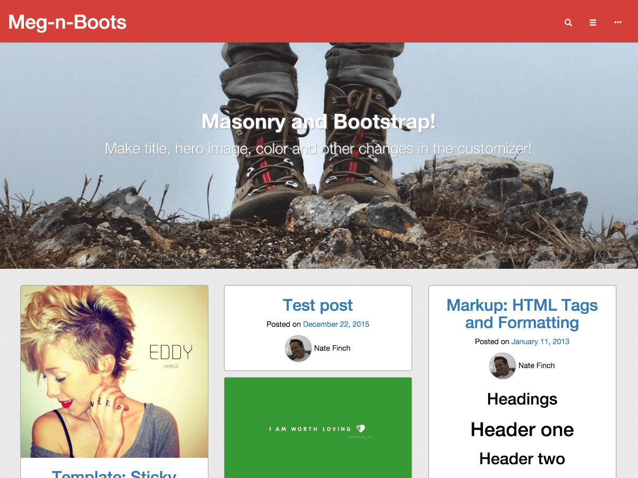Open the hamburger navigation menu
The height and width of the screenshot is (478, 638).
(x=593, y=22)
